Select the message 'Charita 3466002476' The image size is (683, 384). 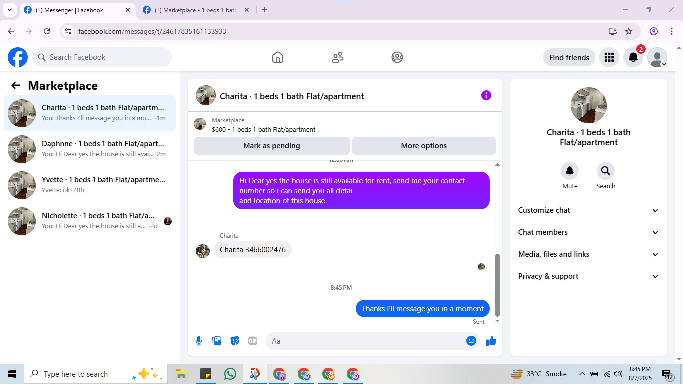[x=253, y=250]
